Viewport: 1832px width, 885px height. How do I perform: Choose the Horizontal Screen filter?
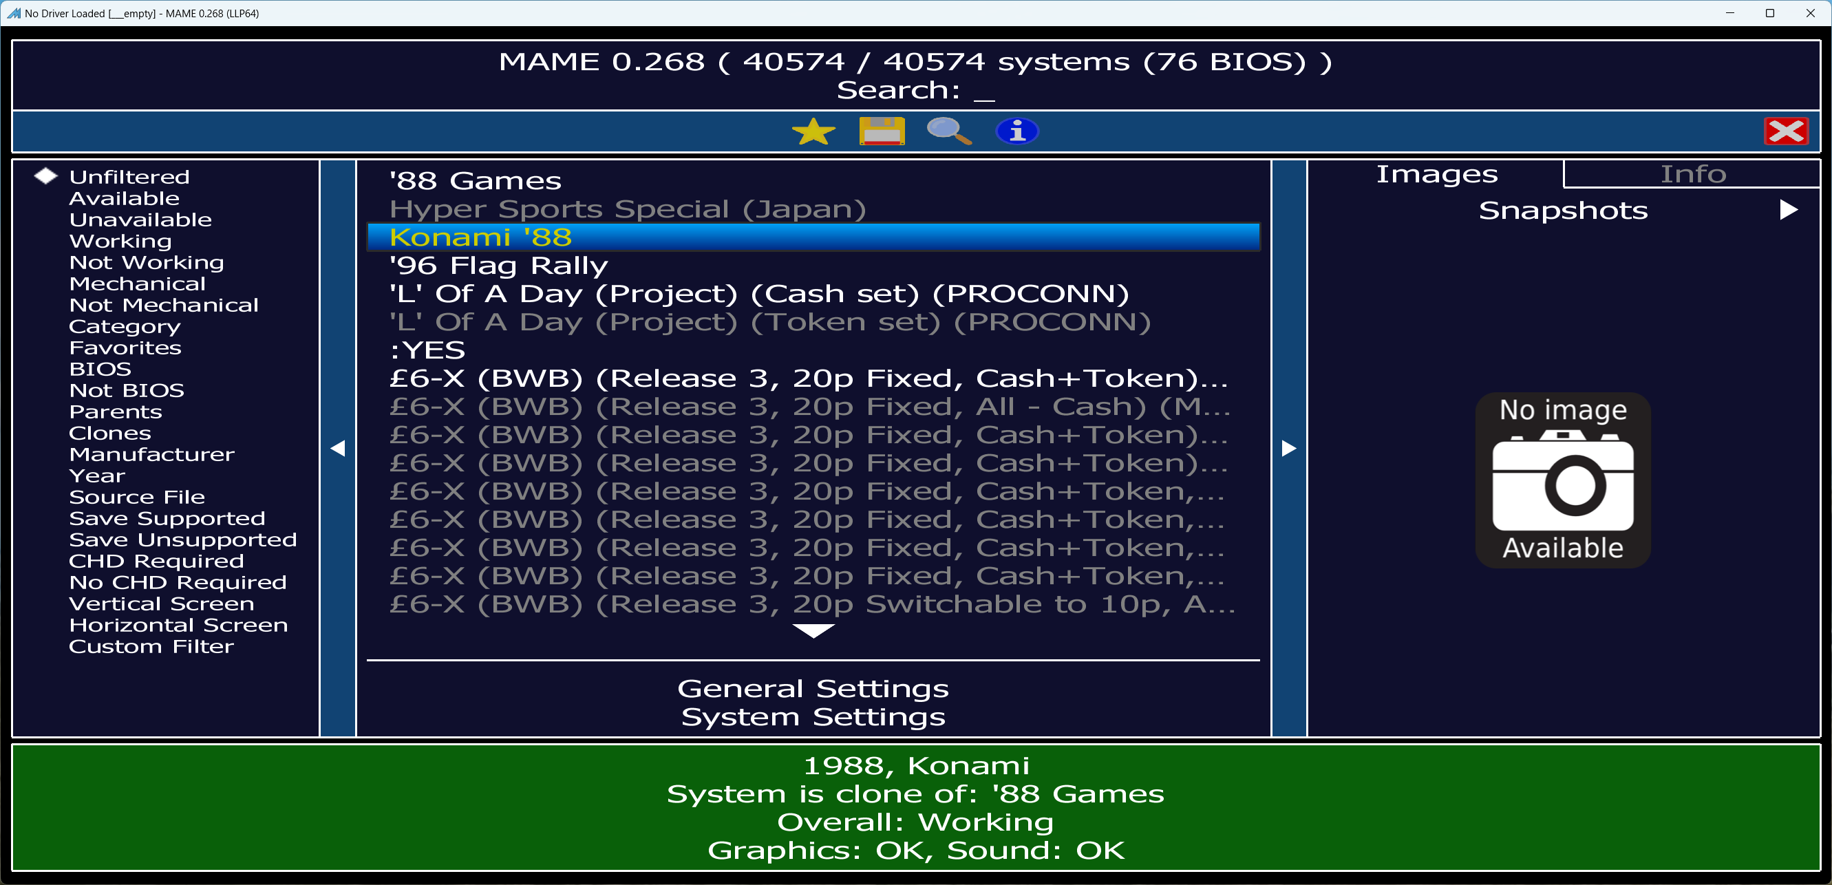pos(178,626)
